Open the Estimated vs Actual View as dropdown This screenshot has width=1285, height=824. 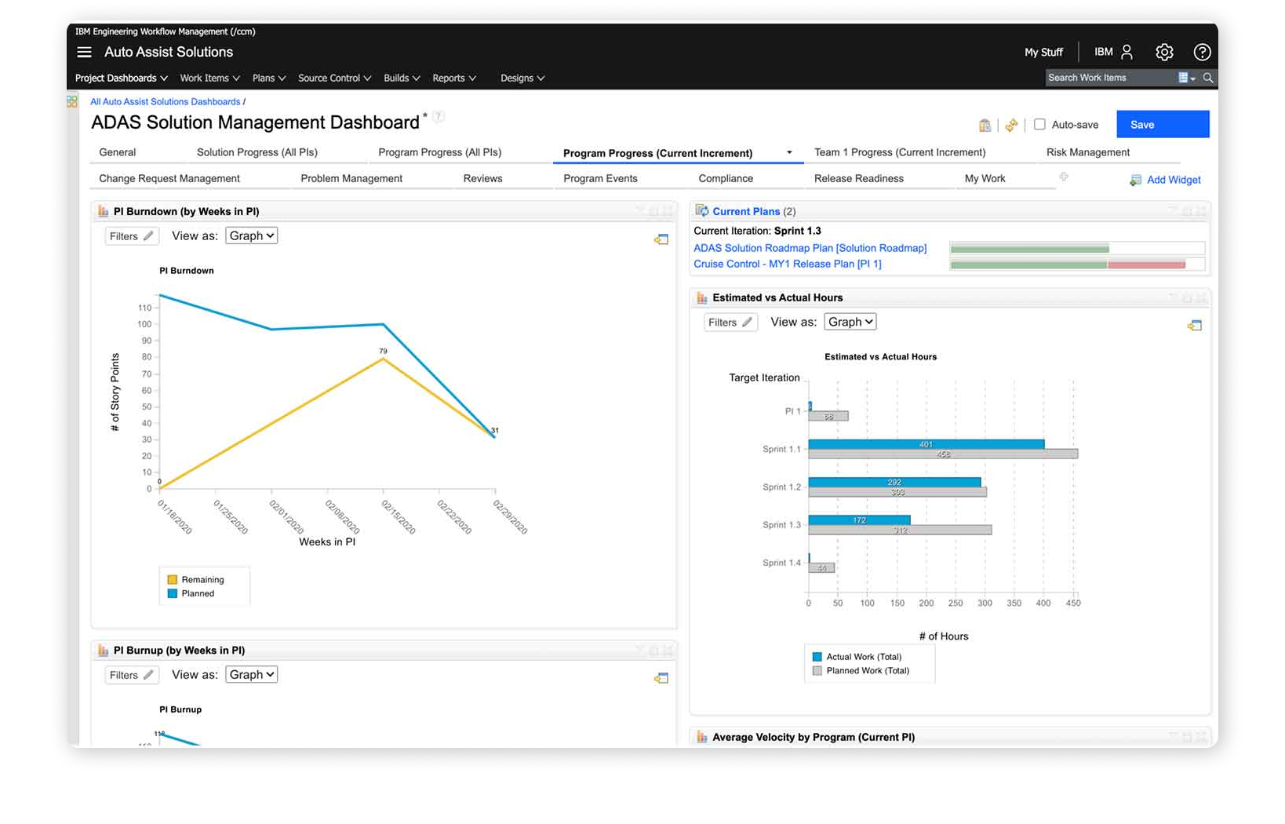coord(850,322)
